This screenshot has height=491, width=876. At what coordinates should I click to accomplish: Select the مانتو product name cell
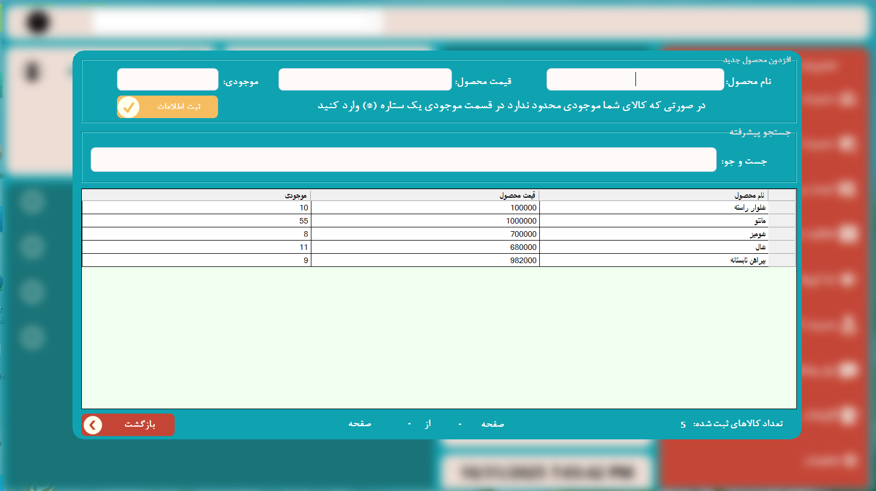pos(654,221)
